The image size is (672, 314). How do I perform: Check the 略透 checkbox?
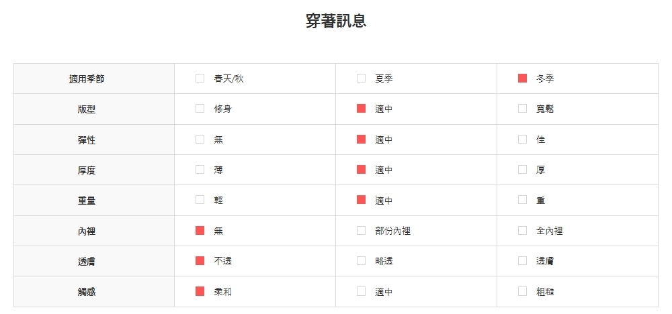pyautogui.click(x=361, y=261)
